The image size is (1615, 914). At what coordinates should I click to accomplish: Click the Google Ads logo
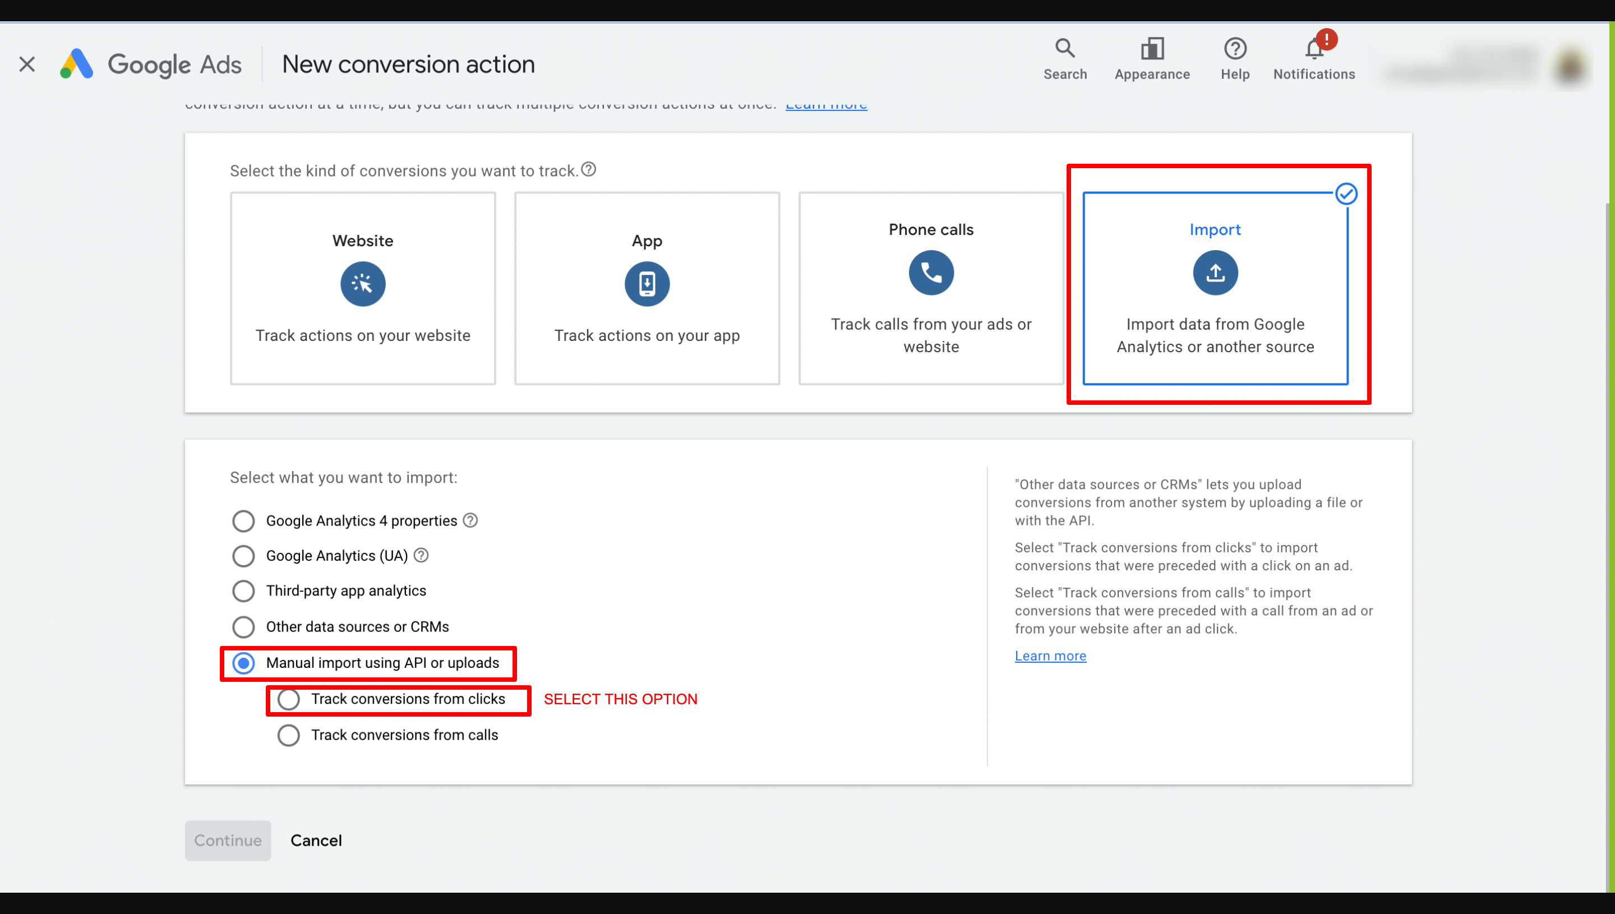pyautogui.click(x=151, y=63)
